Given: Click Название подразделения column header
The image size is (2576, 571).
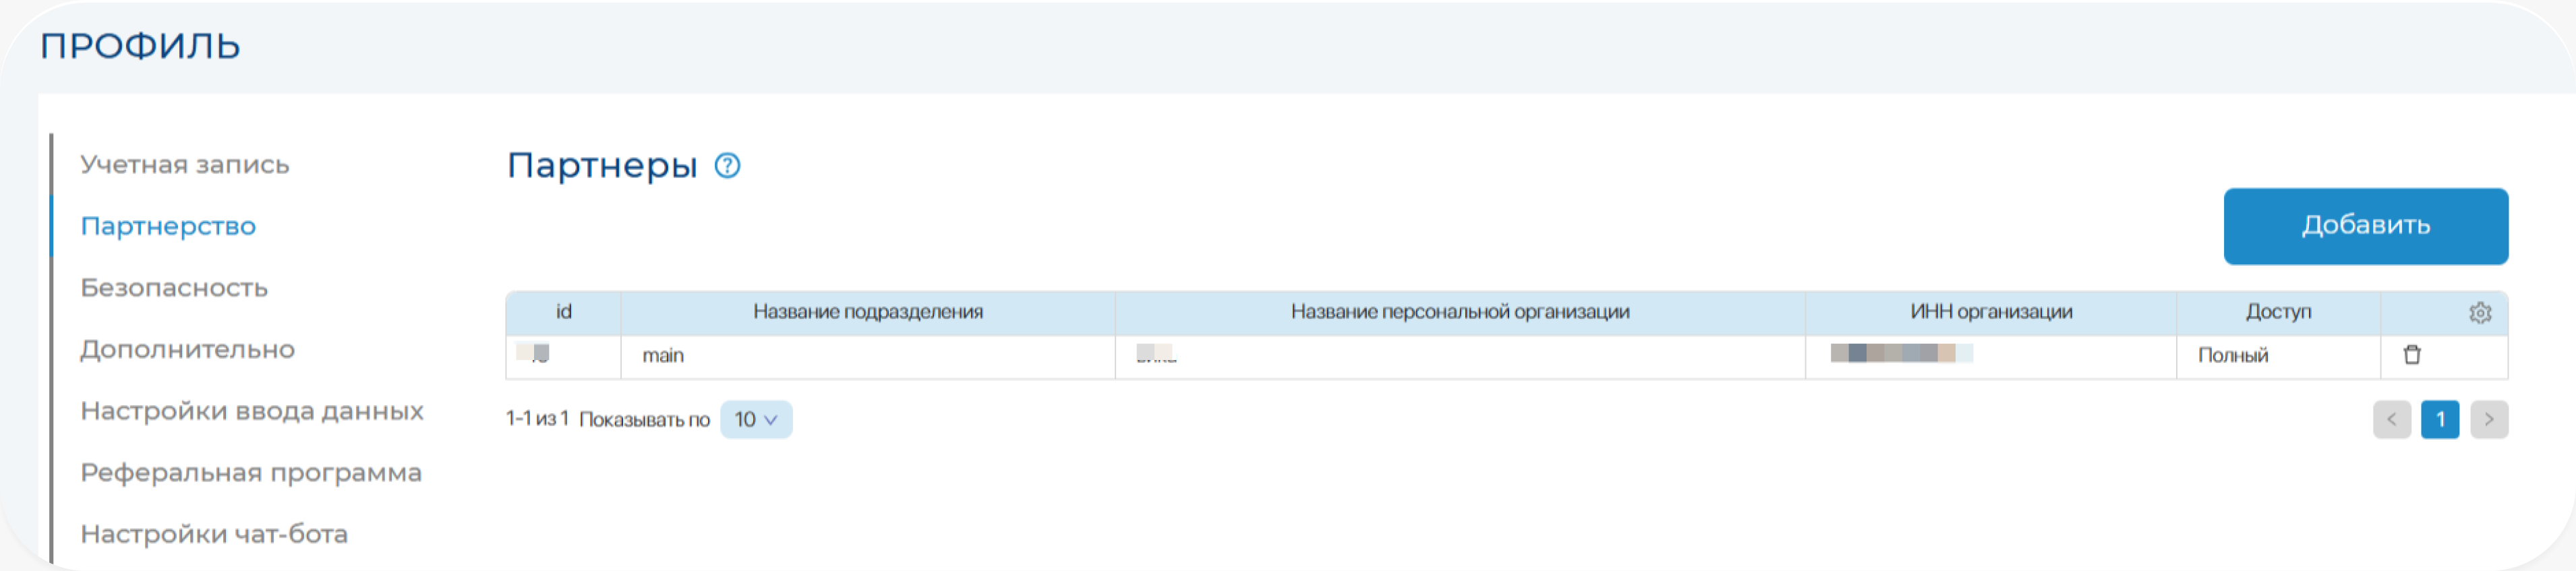Looking at the screenshot, I should click(x=867, y=312).
